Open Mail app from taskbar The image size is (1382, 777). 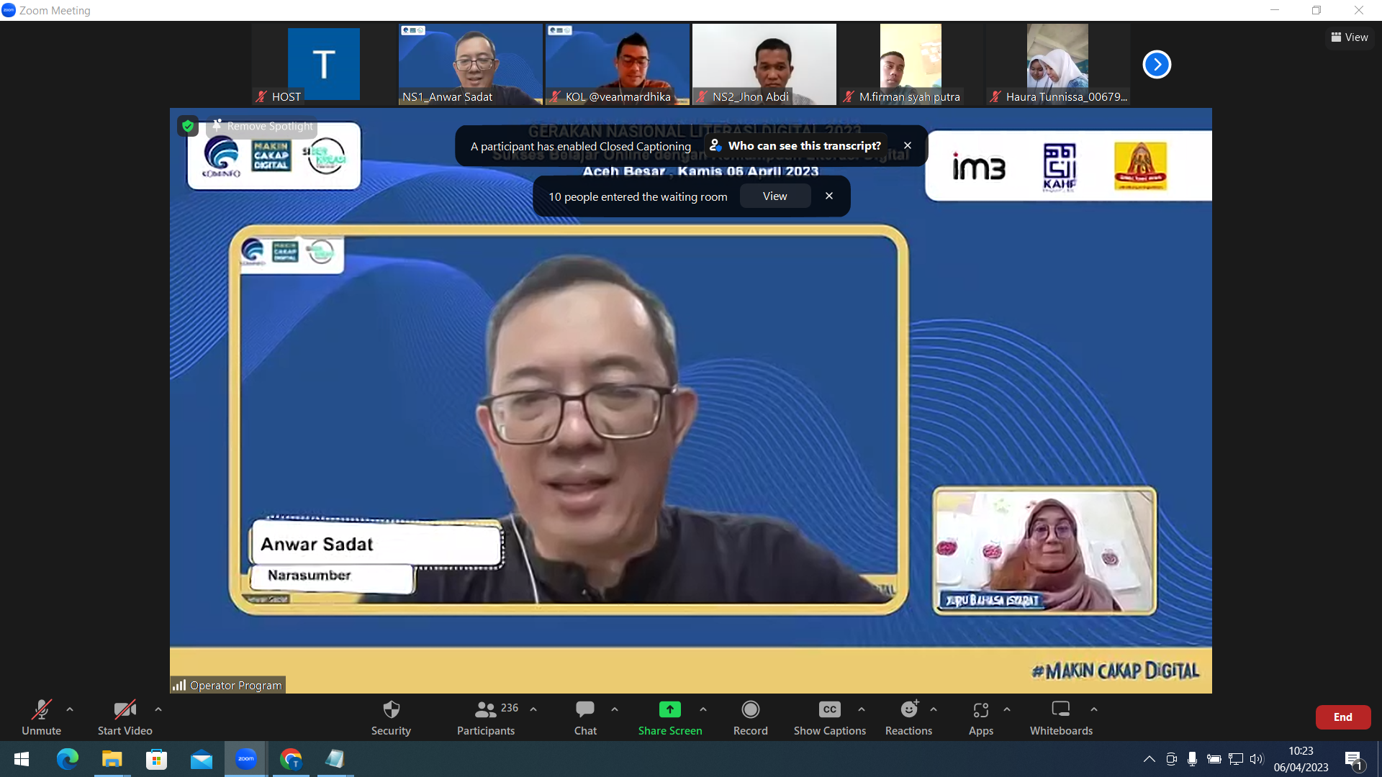(202, 759)
